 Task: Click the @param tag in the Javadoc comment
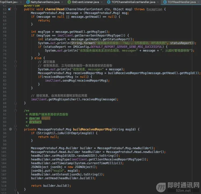pyautogui.click(x=34, y=118)
